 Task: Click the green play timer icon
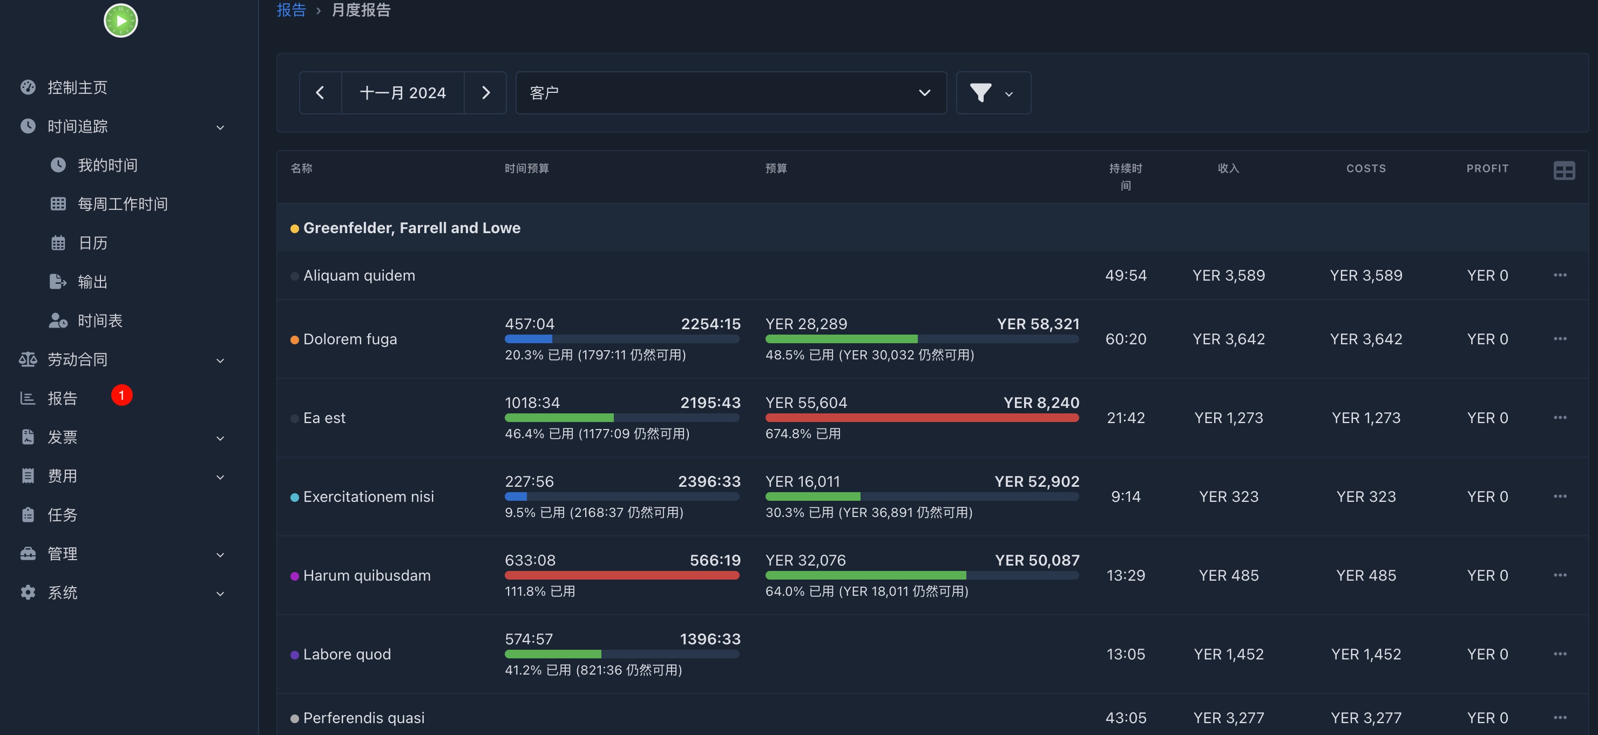click(x=120, y=21)
